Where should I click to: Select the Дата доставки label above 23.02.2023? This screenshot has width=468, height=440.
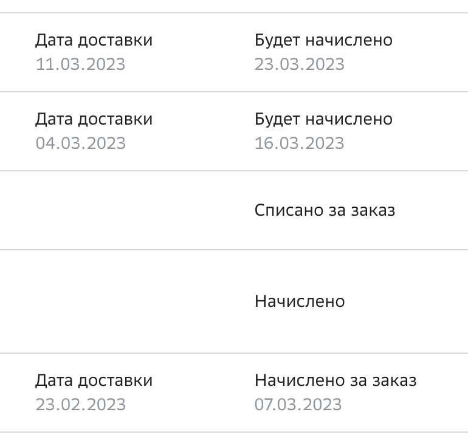pyautogui.click(x=94, y=380)
